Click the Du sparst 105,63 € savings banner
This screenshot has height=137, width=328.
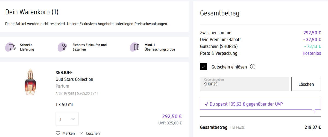[260, 104]
